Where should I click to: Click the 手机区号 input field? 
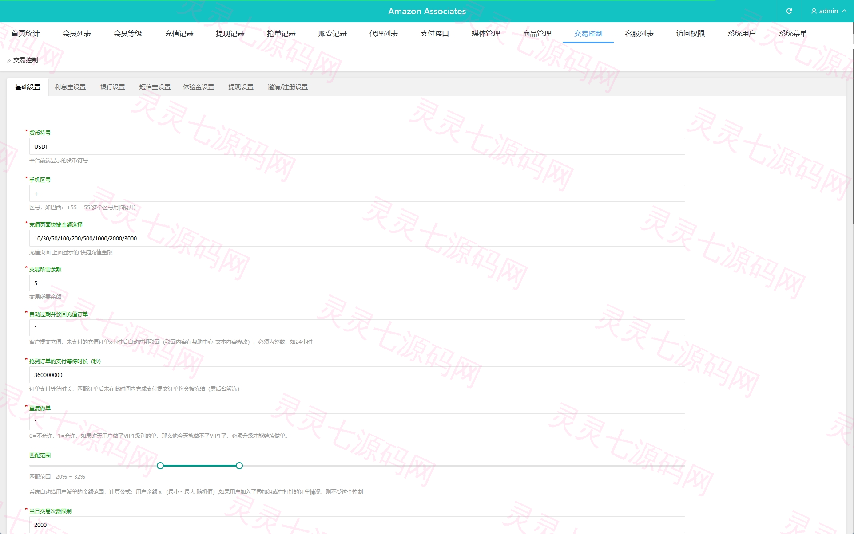tap(357, 193)
